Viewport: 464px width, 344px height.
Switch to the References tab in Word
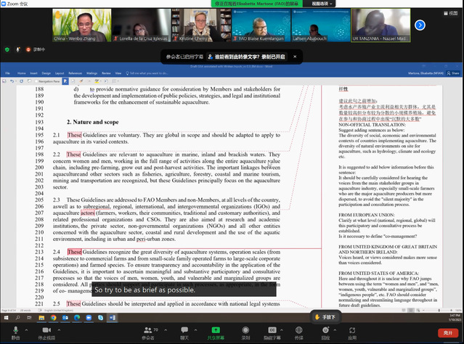click(76, 73)
